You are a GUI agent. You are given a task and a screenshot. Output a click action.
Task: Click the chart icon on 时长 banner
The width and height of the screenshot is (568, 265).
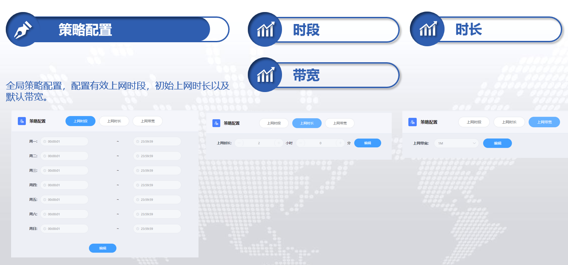click(x=427, y=30)
